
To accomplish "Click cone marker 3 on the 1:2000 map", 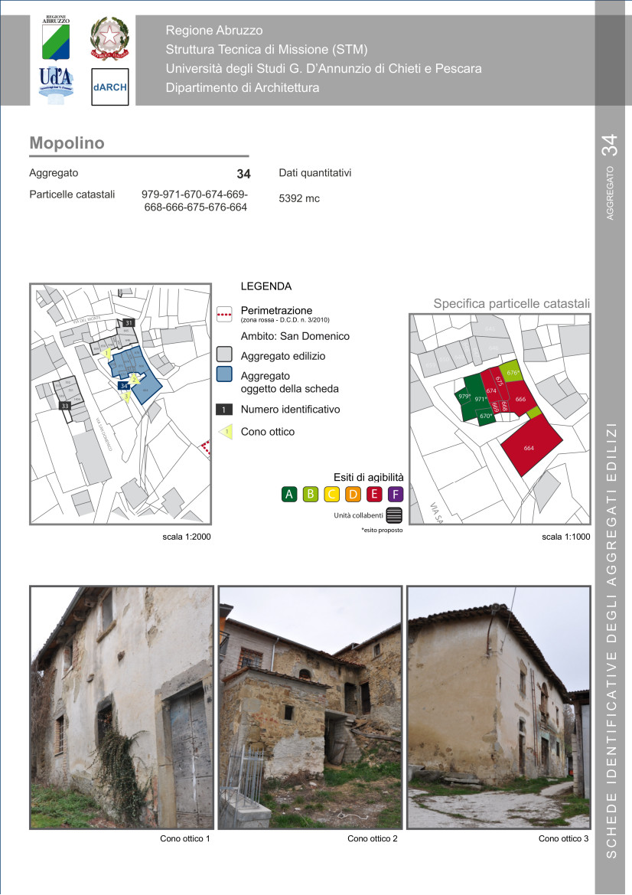I will [126, 396].
